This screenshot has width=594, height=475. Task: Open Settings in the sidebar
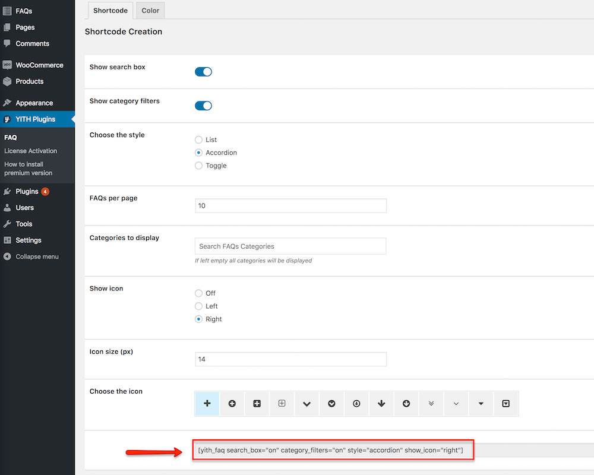(29, 240)
